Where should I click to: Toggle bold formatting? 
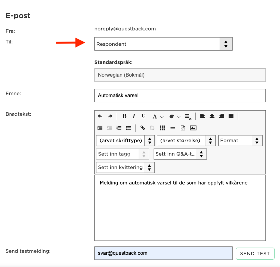click(124, 116)
